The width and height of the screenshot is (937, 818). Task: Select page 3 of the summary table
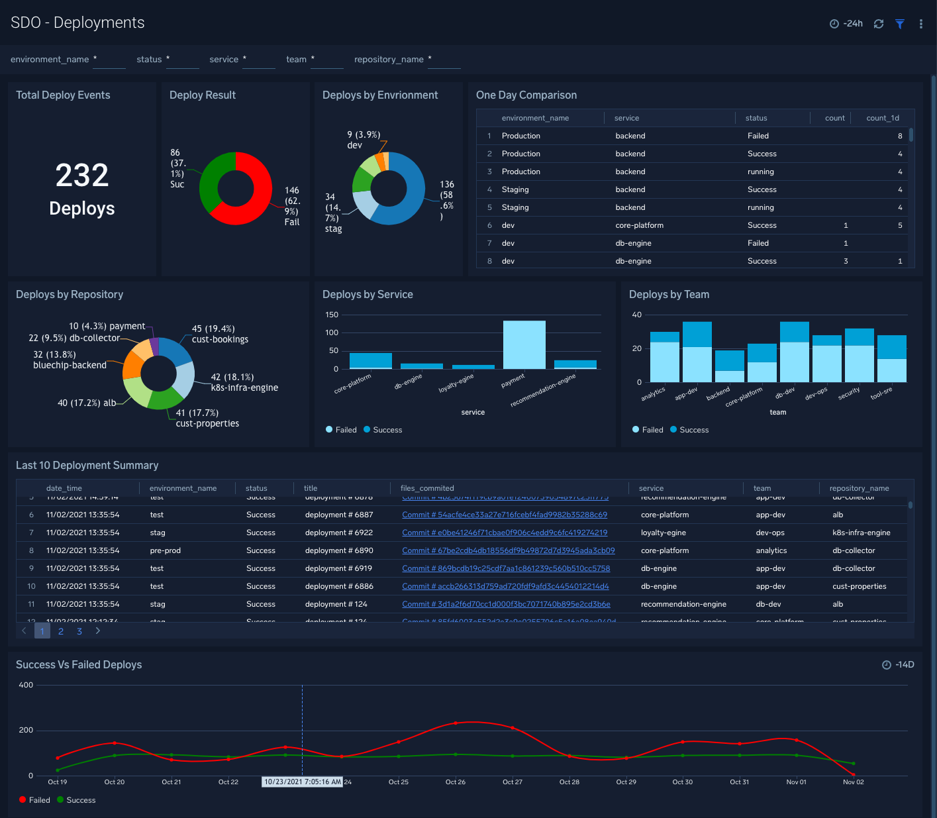pos(79,631)
